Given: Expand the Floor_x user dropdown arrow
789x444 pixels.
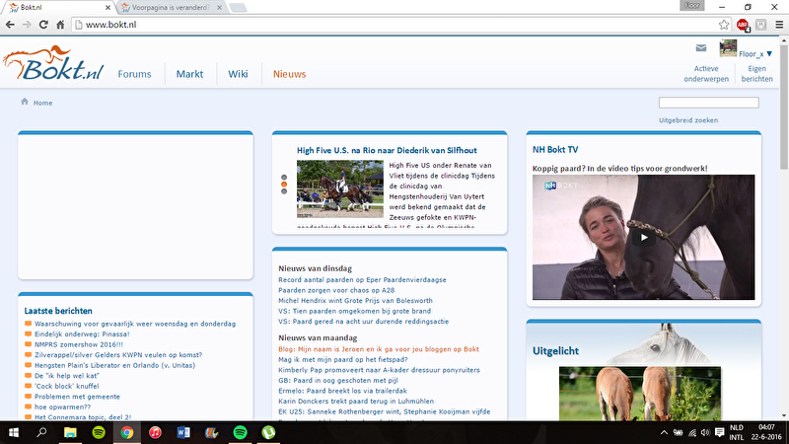Looking at the screenshot, I should coord(769,54).
